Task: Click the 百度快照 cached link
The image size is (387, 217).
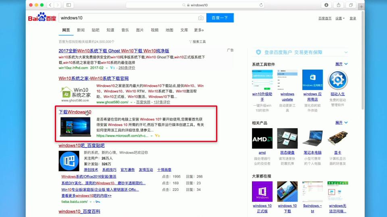Action: (x=143, y=102)
